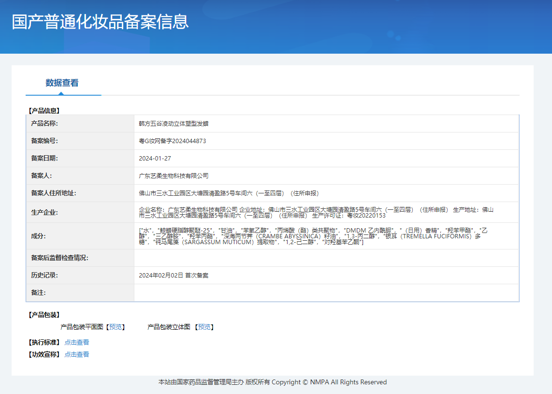552x394 pixels.
Task: Click the 成分 row label
Action: (38, 236)
